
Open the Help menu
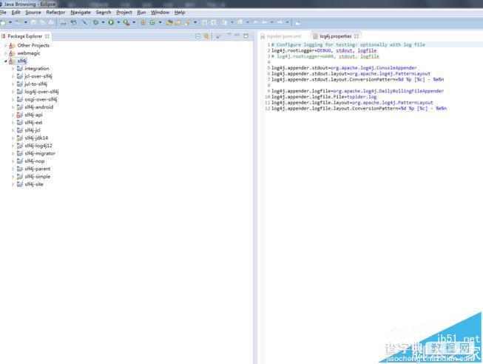[x=180, y=13]
